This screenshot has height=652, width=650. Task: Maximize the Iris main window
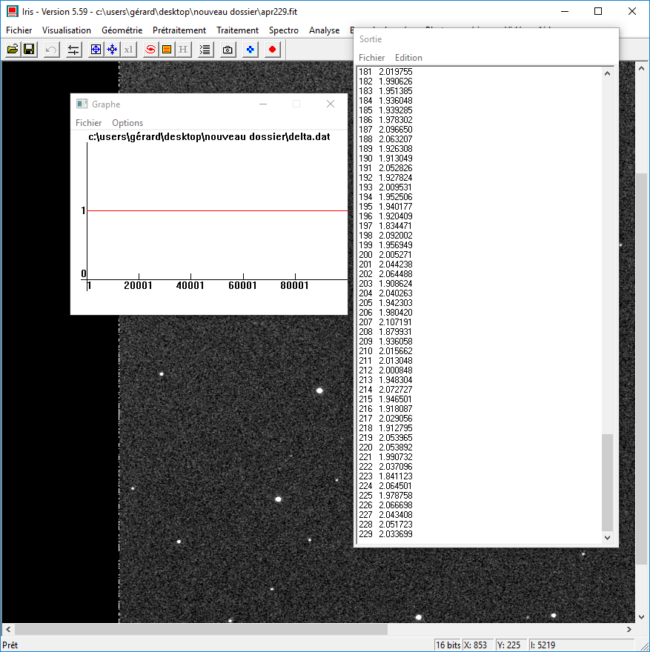click(598, 11)
